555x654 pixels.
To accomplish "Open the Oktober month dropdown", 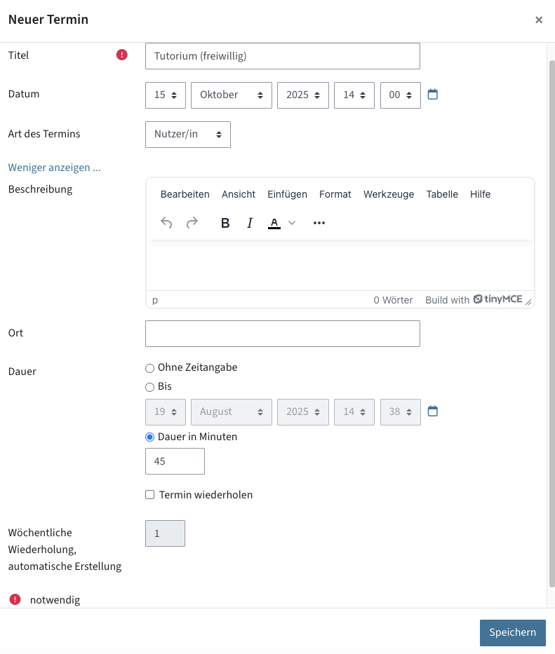I will [x=232, y=95].
